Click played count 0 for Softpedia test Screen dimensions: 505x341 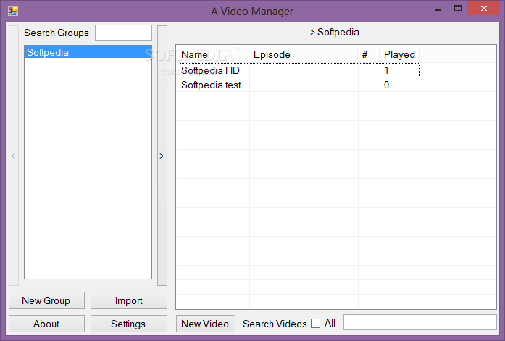click(386, 85)
